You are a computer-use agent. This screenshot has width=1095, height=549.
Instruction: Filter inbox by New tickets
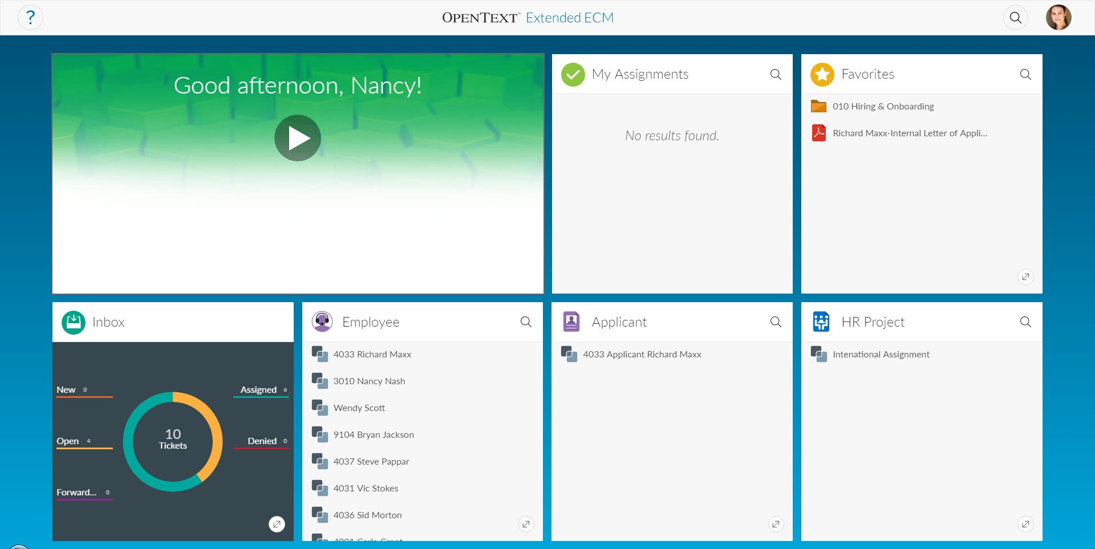point(84,391)
